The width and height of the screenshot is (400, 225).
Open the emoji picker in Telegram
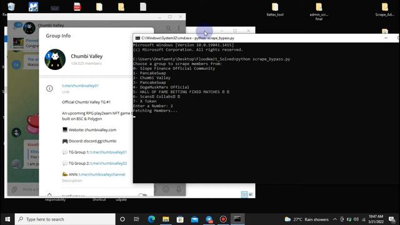(x=166, y=189)
